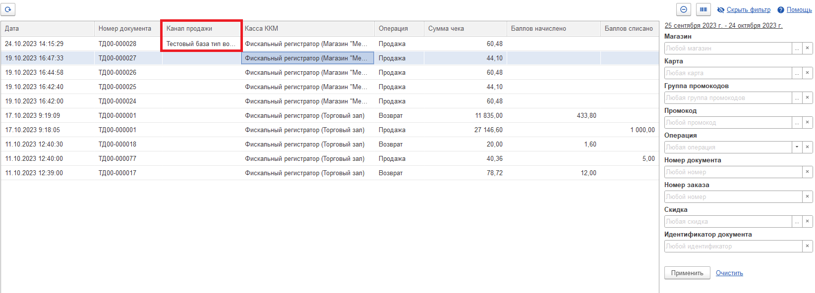Image resolution: width=815 pixels, height=293 pixels.
Task: Select document number ТД00-000027 cell
Action: click(x=128, y=58)
